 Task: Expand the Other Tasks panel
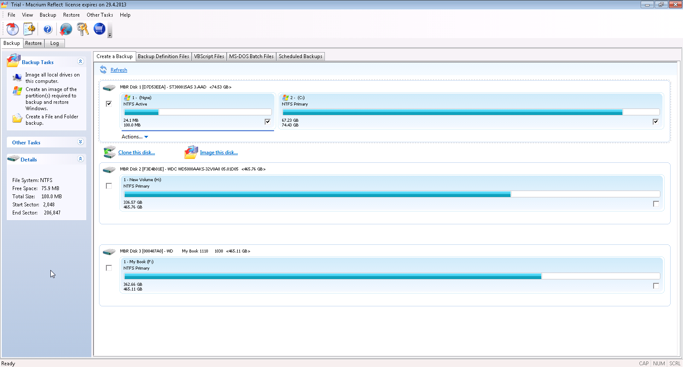81,142
